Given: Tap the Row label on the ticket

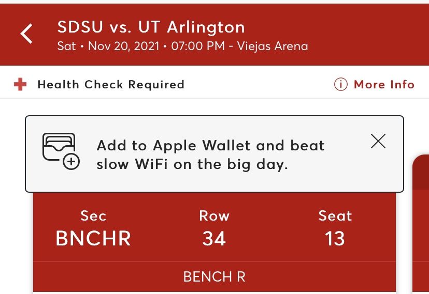Looking at the screenshot, I should pyautogui.click(x=214, y=215).
